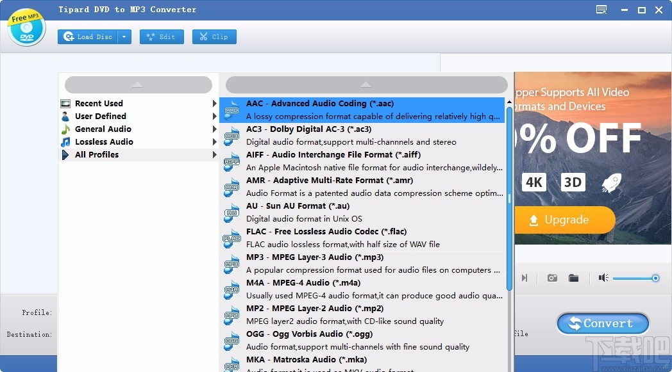This screenshot has height=372, width=672.
Task: Take a snapshot using the camera icon
Action: pyautogui.click(x=551, y=278)
